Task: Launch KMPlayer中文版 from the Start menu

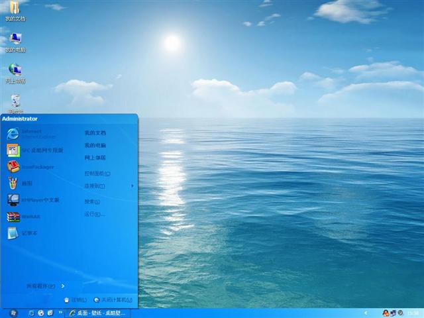Action: pyautogui.click(x=34, y=200)
